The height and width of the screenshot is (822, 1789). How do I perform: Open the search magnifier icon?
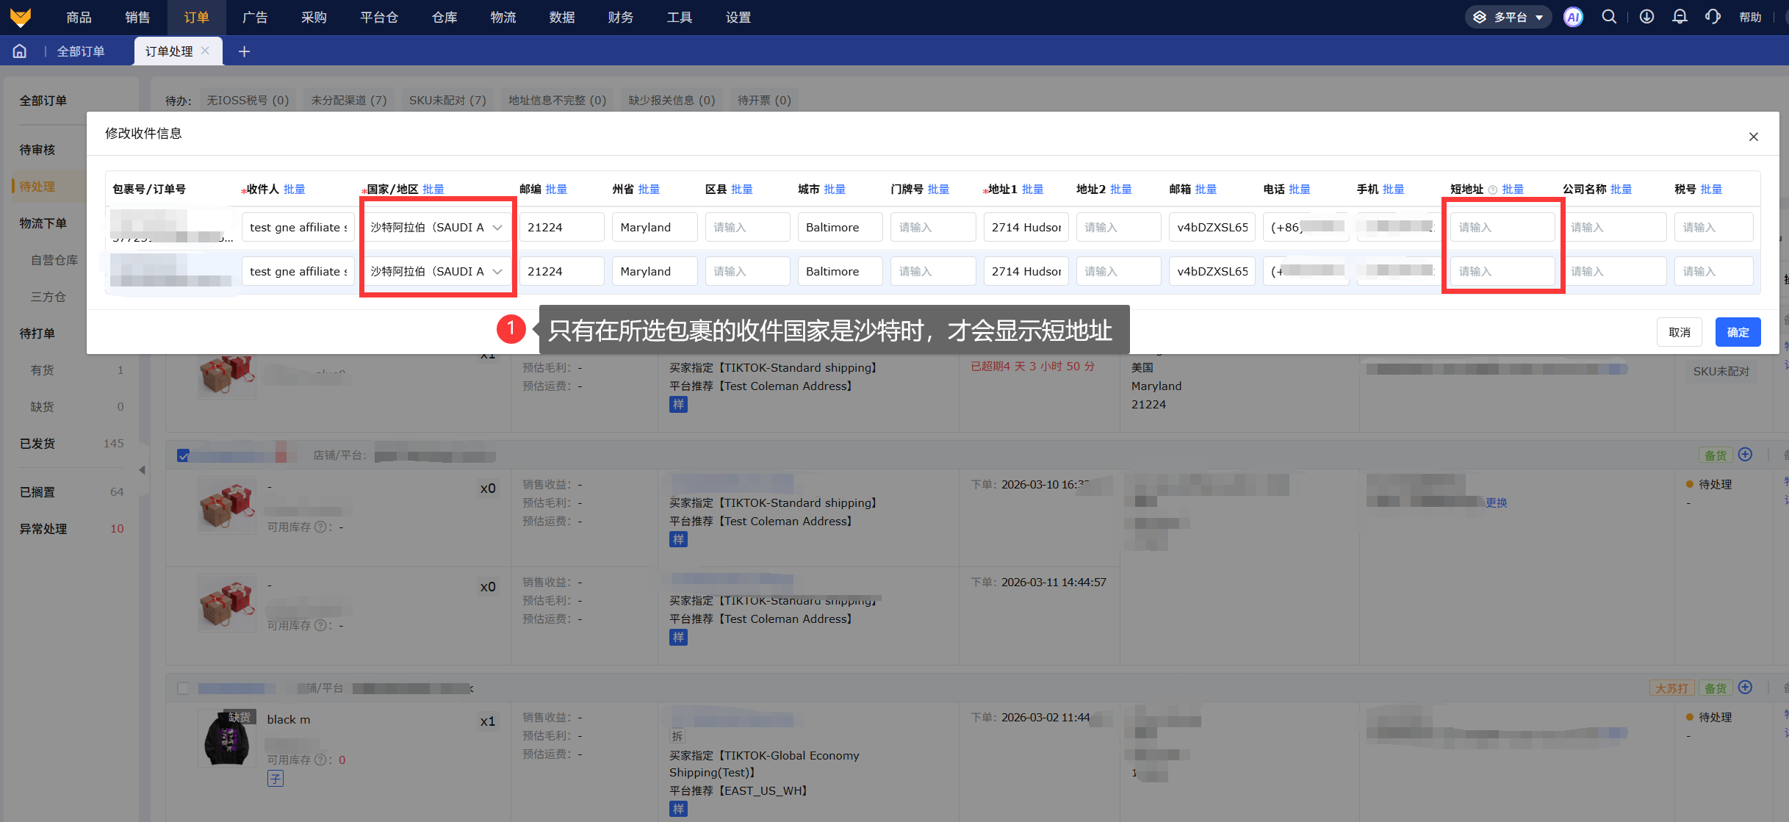click(x=1609, y=17)
